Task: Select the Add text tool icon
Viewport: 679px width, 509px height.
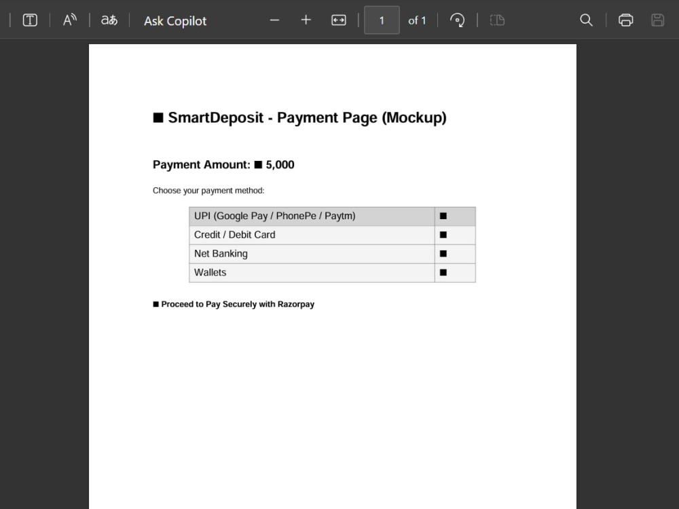Action: [x=30, y=20]
